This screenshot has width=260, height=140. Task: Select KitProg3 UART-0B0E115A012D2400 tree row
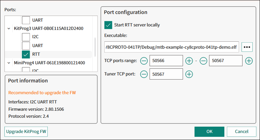[x=49, y=29]
